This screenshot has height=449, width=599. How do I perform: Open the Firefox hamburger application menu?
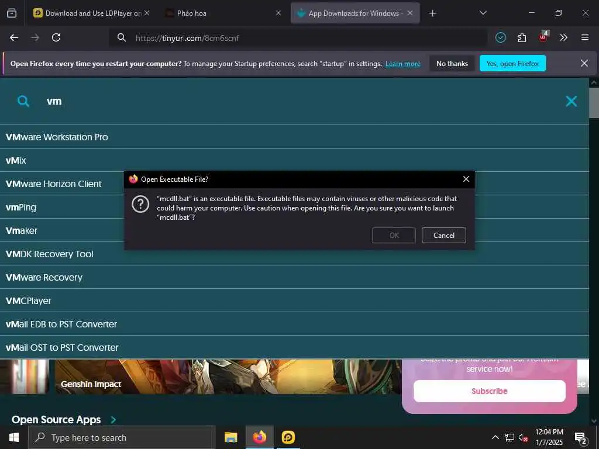coord(585,37)
